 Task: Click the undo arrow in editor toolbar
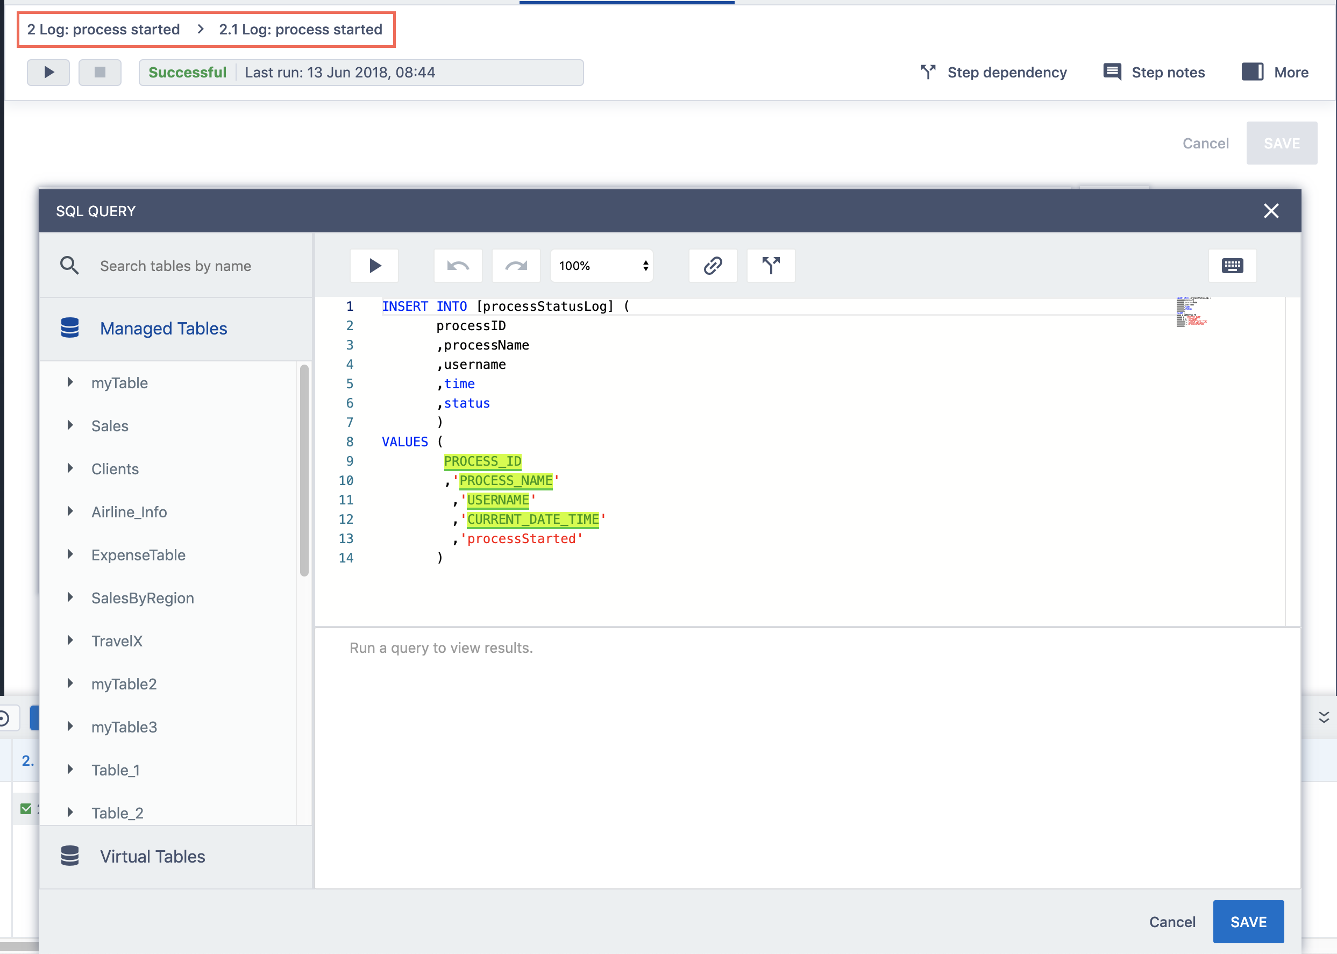[458, 266]
